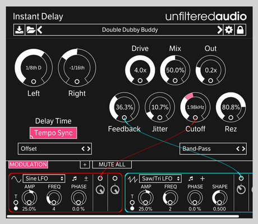Viewport: 258px width, 224px height.
Task: Open the preset folder browser icon
Action: click(x=31, y=30)
